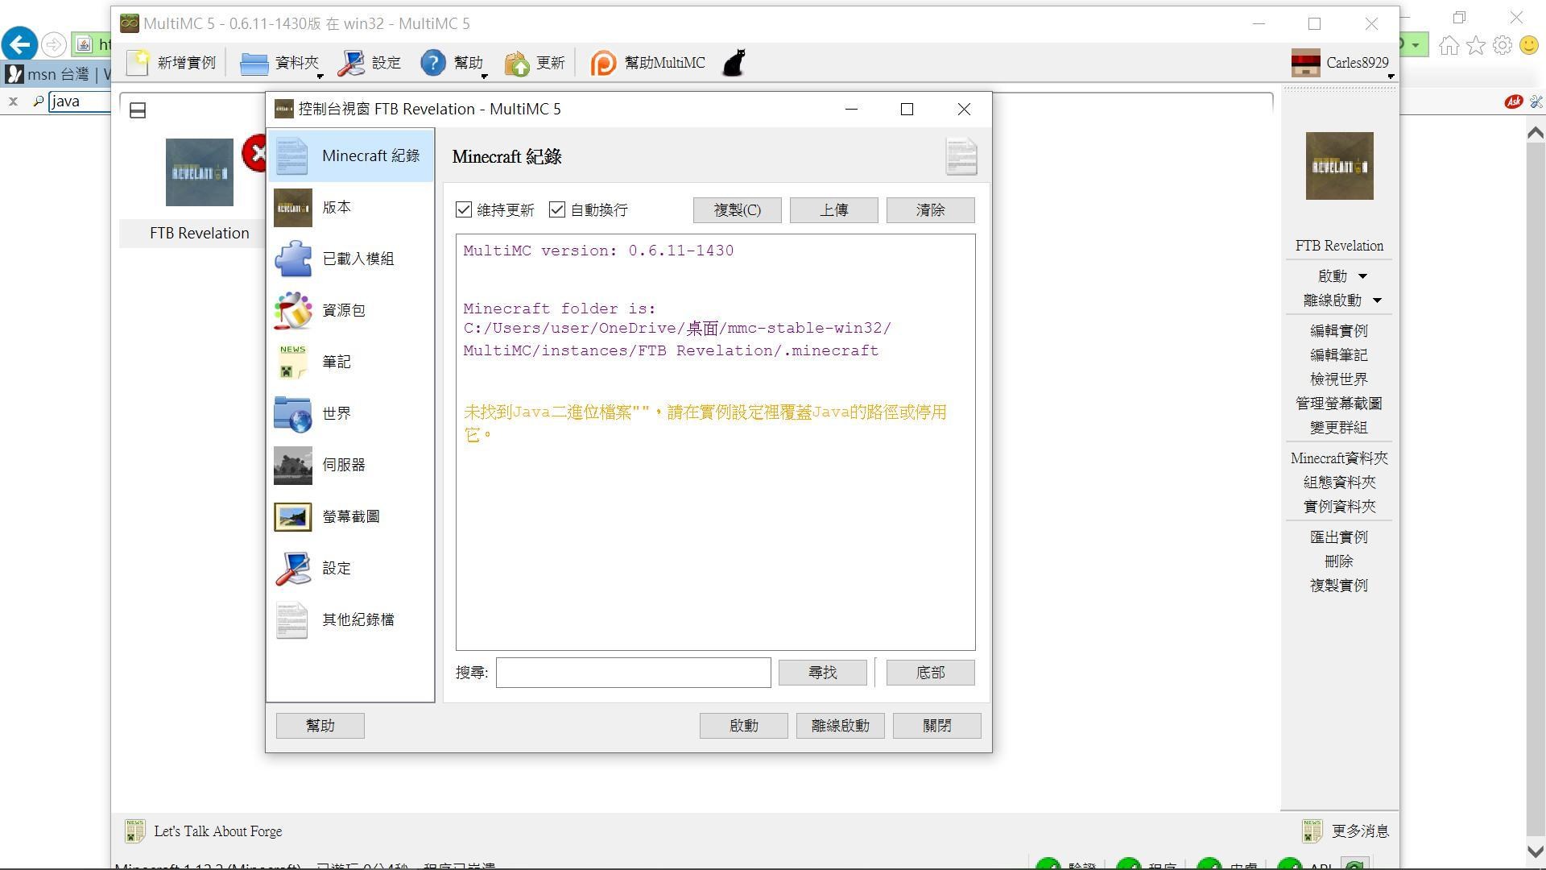Click the 新增實例 add instance icon
This screenshot has width=1546, height=870.
click(138, 63)
